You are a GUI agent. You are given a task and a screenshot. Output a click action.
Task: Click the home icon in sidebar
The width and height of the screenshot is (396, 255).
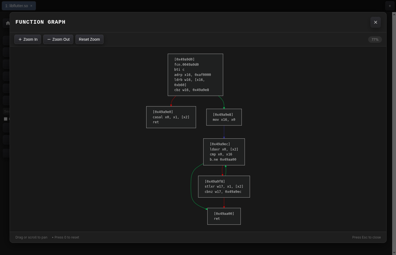(7, 23)
